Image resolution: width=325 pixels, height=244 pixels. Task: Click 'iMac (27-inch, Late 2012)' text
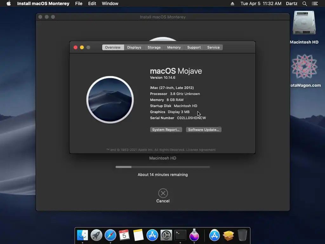pos(172,88)
